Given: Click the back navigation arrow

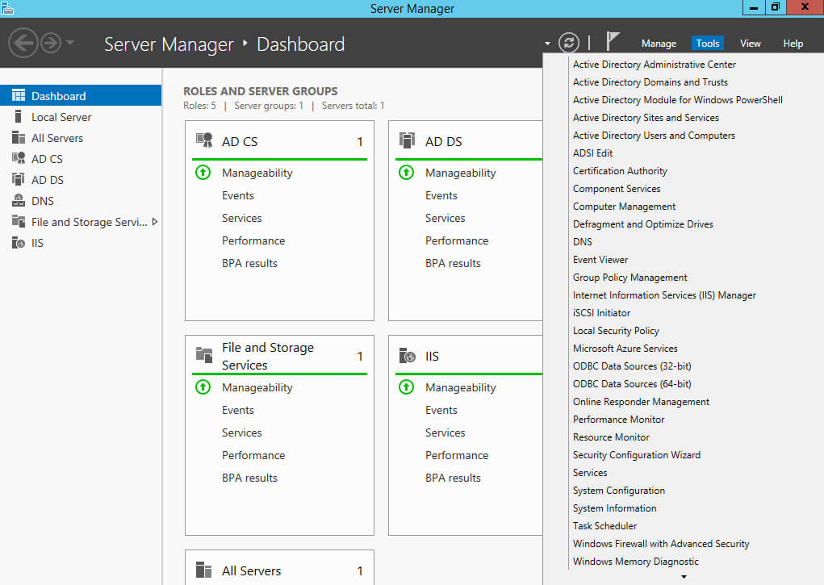Looking at the screenshot, I should (x=23, y=43).
